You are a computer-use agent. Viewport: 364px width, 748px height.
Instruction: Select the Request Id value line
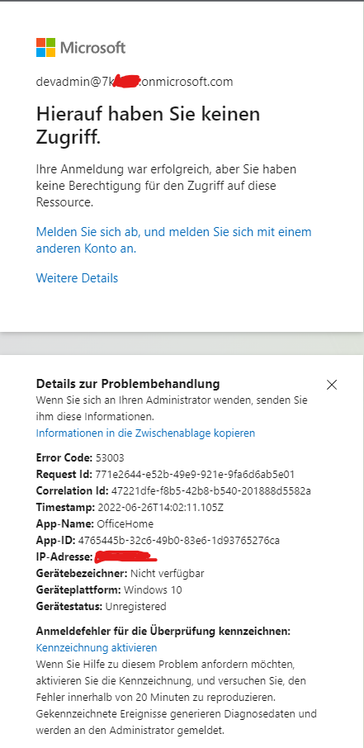[165, 475]
